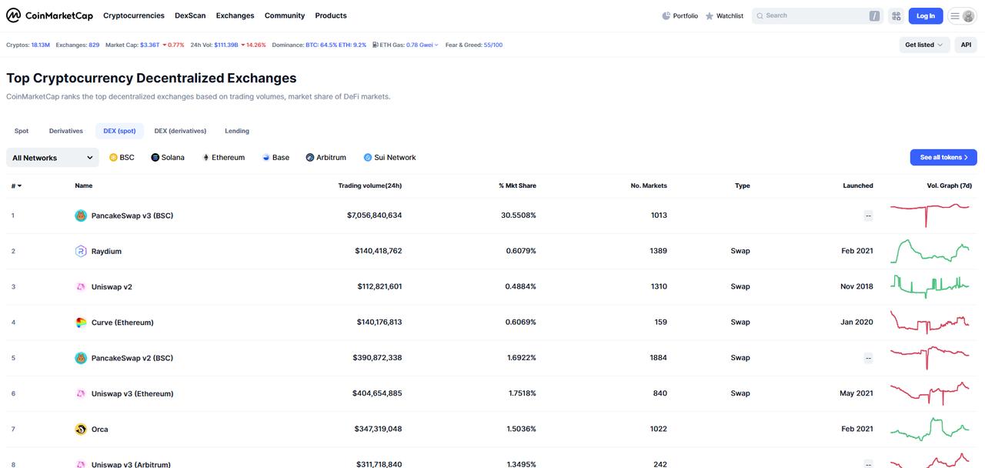
Task: Open Curve (Ethereum) exchange name link
Action: click(x=122, y=323)
